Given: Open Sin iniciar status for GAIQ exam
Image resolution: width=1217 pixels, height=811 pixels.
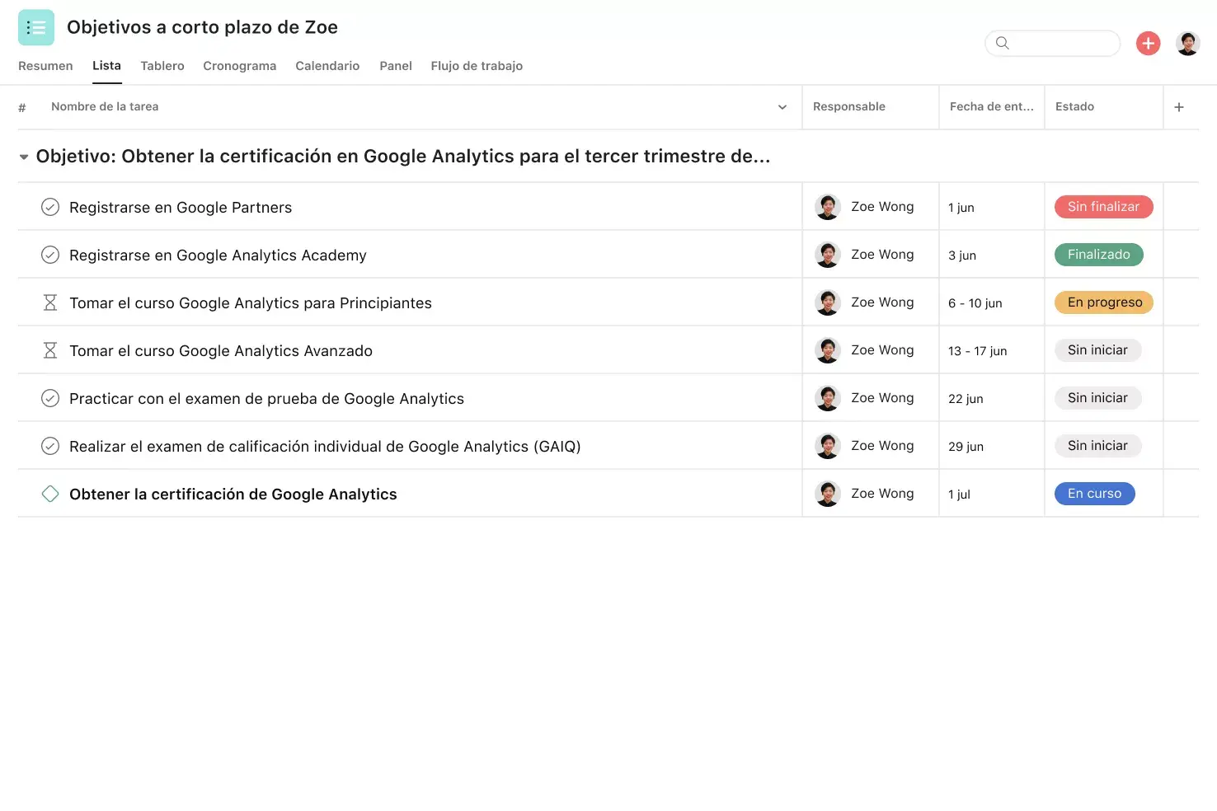Looking at the screenshot, I should tap(1098, 446).
